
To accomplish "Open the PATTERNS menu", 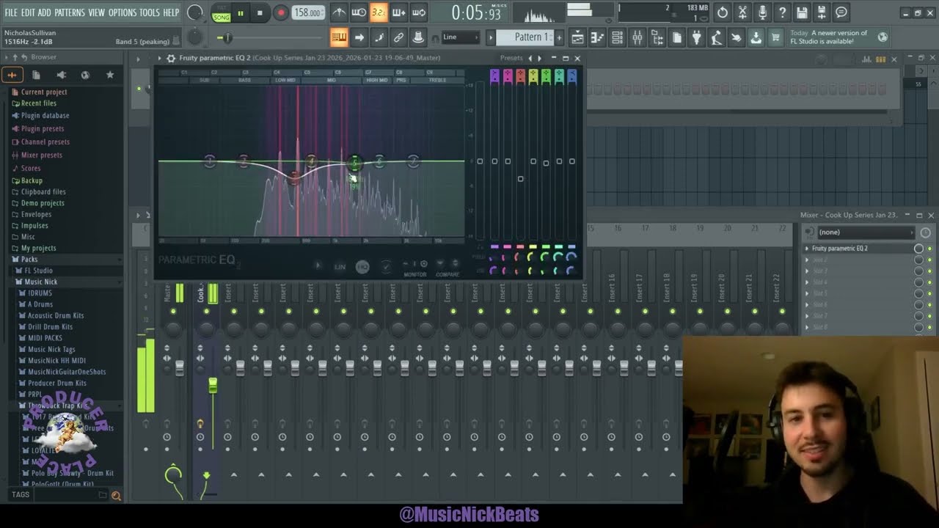I will 70,12.
